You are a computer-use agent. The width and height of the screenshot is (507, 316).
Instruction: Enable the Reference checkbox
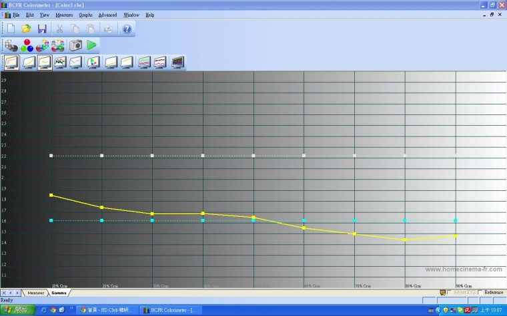point(480,293)
